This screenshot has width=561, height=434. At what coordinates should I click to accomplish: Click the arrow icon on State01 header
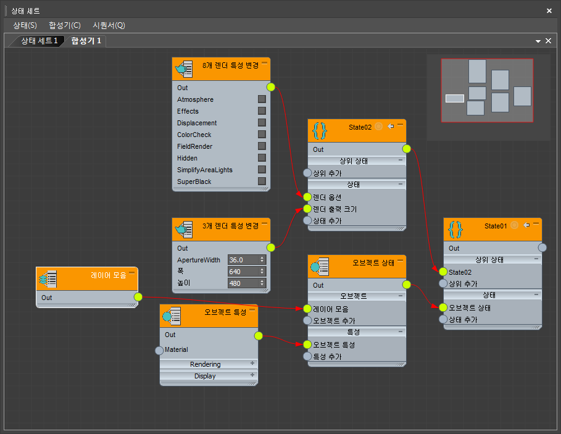point(526,225)
